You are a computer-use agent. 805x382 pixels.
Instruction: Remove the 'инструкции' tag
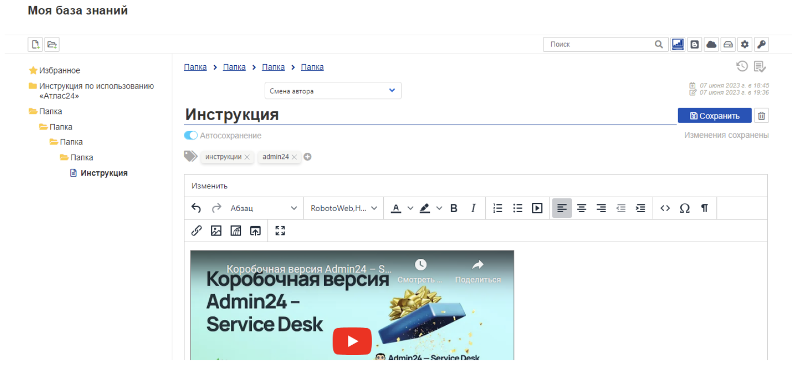[x=247, y=157]
